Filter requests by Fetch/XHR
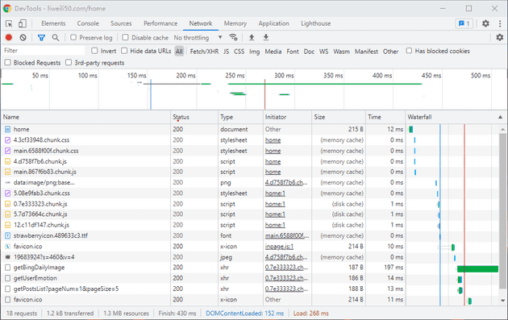 pyautogui.click(x=204, y=51)
